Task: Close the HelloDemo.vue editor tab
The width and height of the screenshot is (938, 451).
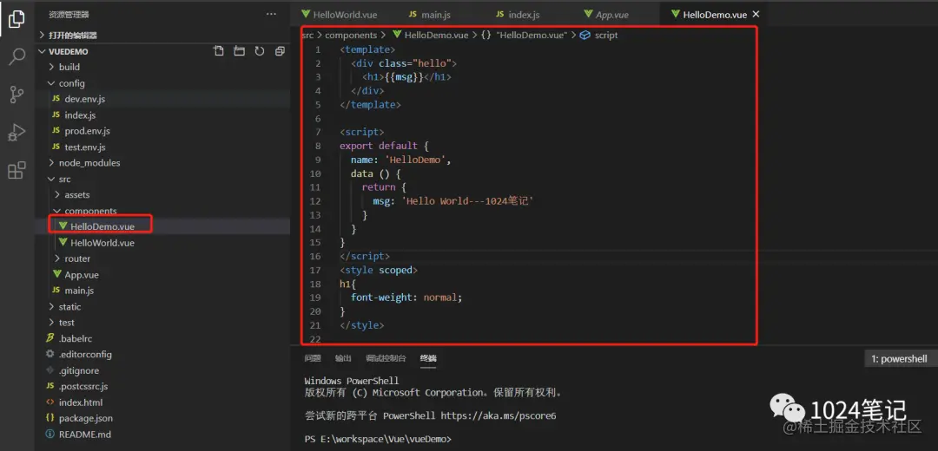Action: [756, 14]
